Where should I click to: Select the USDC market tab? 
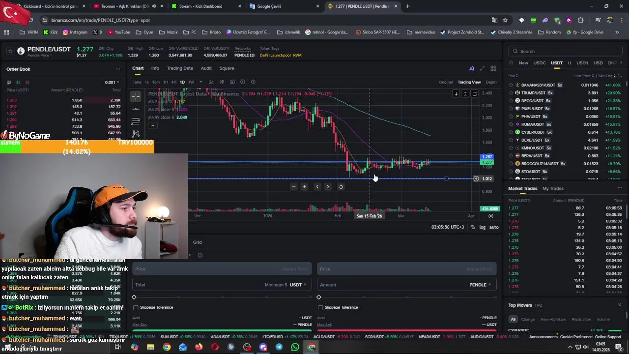(540, 63)
